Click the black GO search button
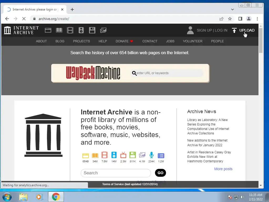This screenshot has height=202, width=269. 161,173
